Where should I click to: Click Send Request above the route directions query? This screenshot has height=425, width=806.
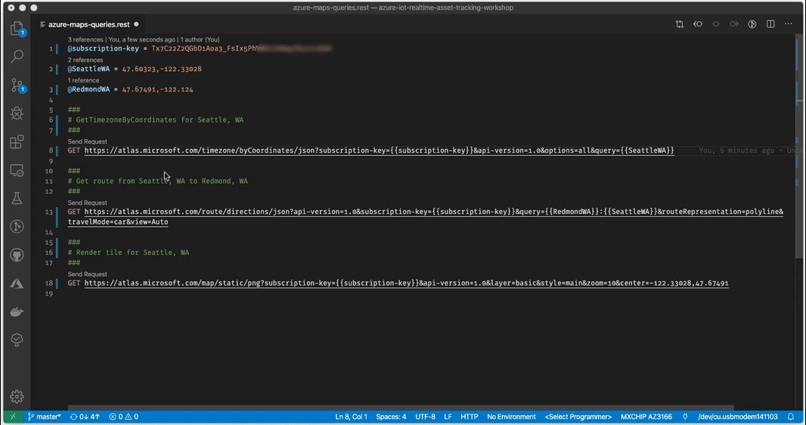pos(87,203)
